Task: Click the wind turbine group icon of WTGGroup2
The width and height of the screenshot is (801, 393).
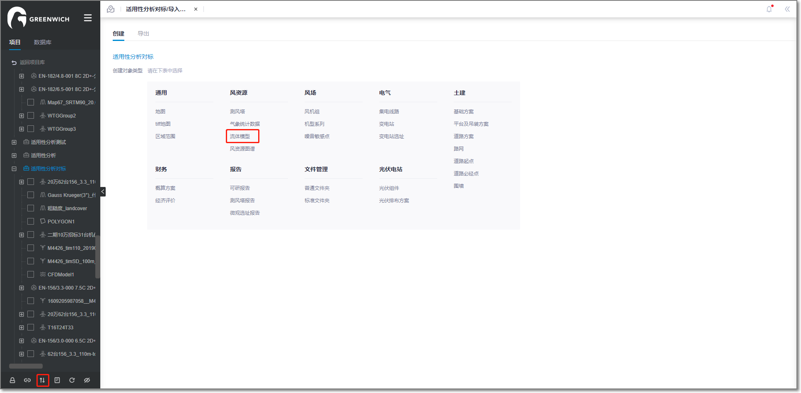Action: (43, 115)
